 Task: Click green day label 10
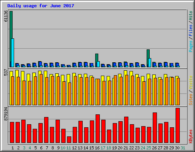click(63, 148)
